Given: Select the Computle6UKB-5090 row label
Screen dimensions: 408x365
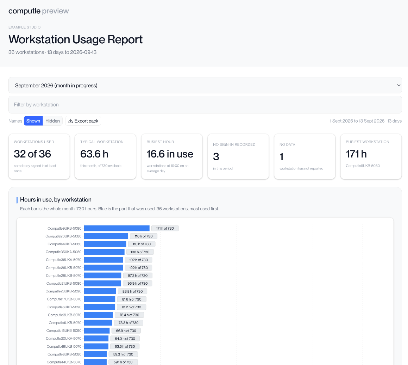Looking at the screenshot, I should [x=64, y=307].
